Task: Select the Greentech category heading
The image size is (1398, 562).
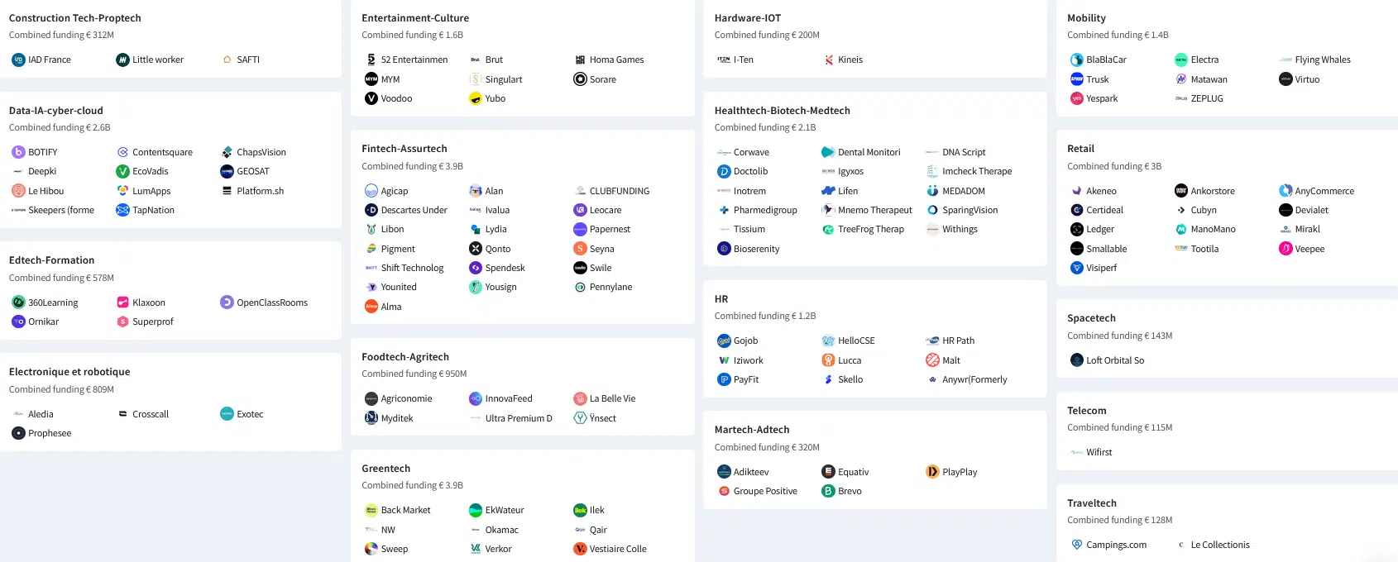Action: [x=385, y=469]
